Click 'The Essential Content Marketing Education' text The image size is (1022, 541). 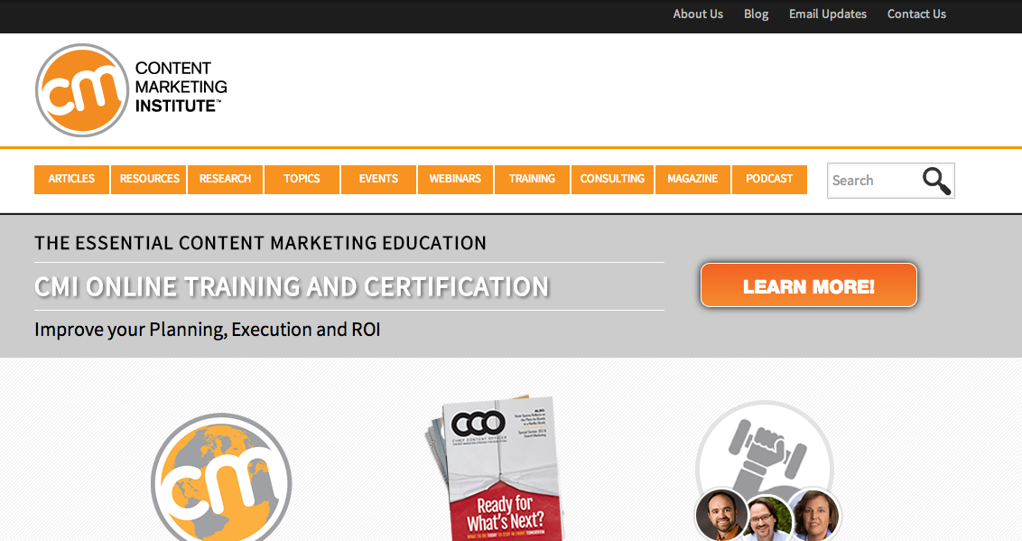point(261,243)
